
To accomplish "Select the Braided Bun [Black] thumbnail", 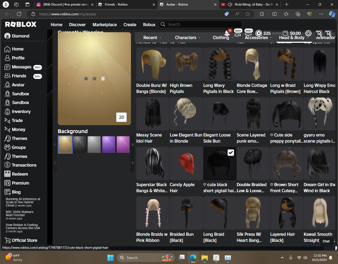I will [x=186, y=213].
